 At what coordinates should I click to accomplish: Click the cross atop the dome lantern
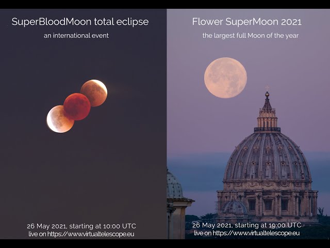tap(267, 88)
